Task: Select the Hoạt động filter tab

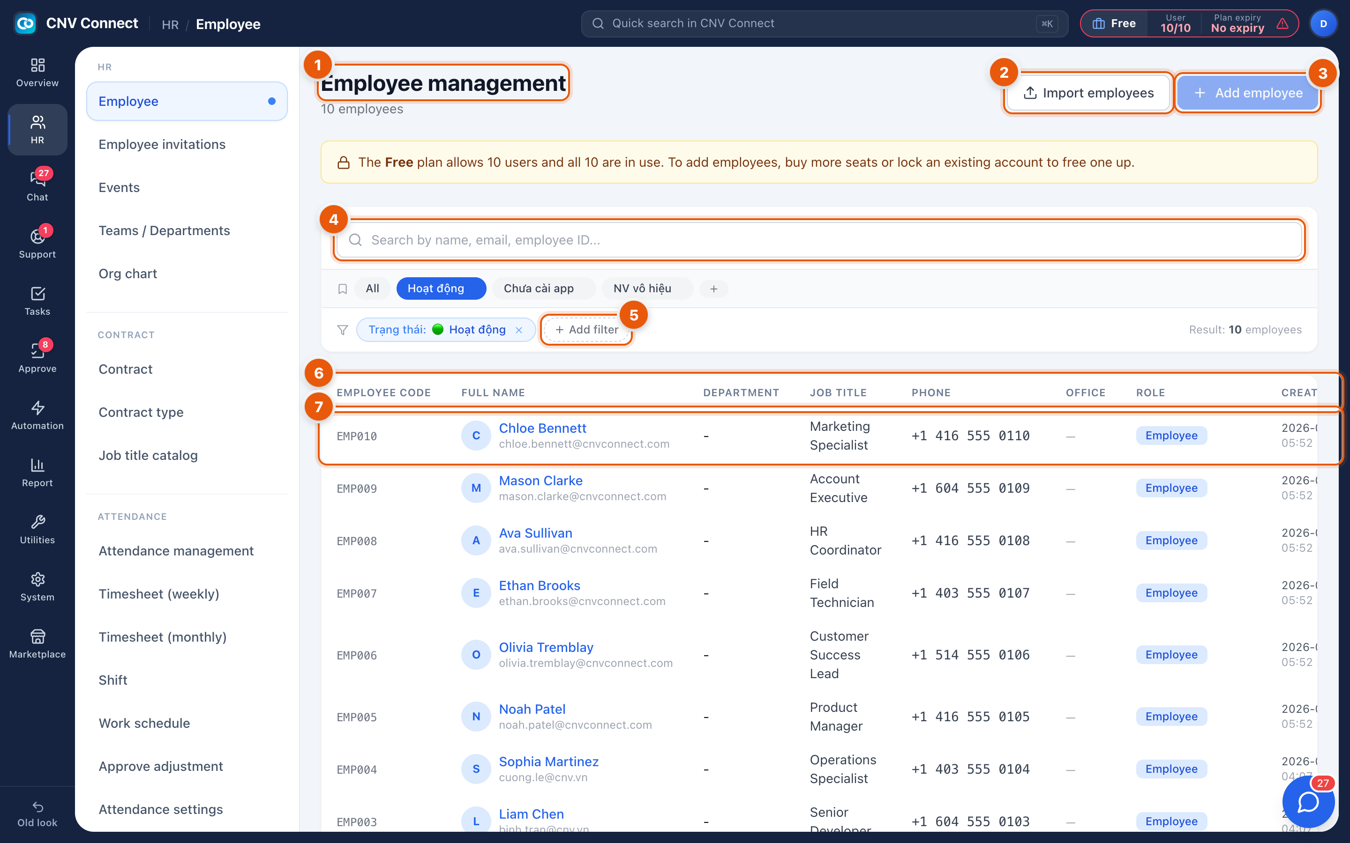Action: point(441,288)
